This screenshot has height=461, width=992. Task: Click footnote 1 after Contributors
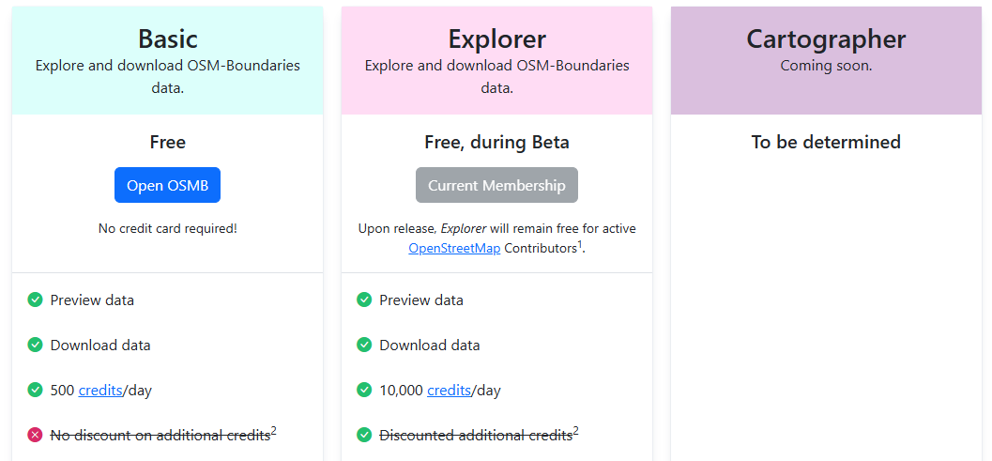click(x=580, y=245)
